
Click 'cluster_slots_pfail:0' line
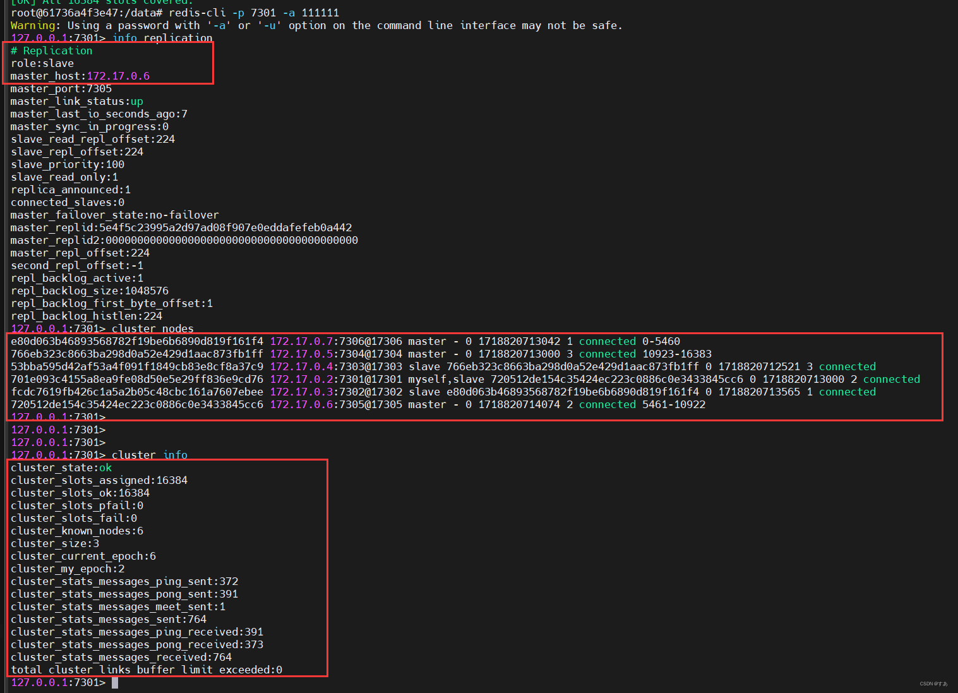point(77,505)
